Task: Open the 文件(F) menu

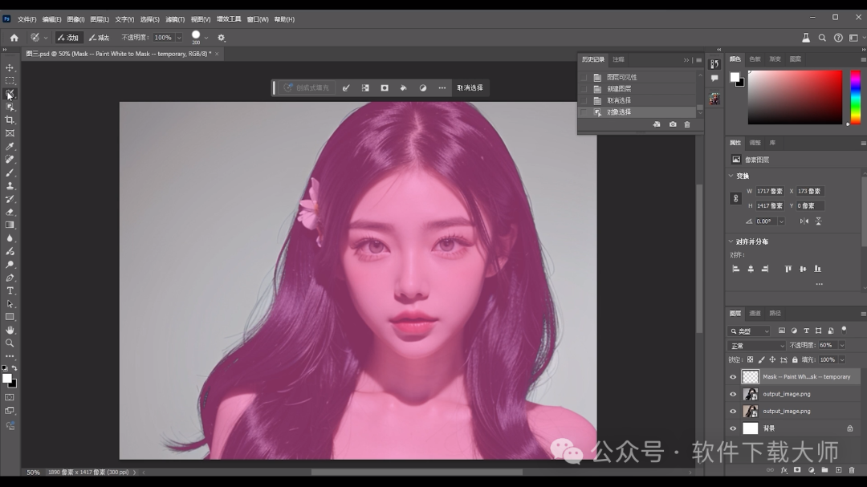Action: 26,19
